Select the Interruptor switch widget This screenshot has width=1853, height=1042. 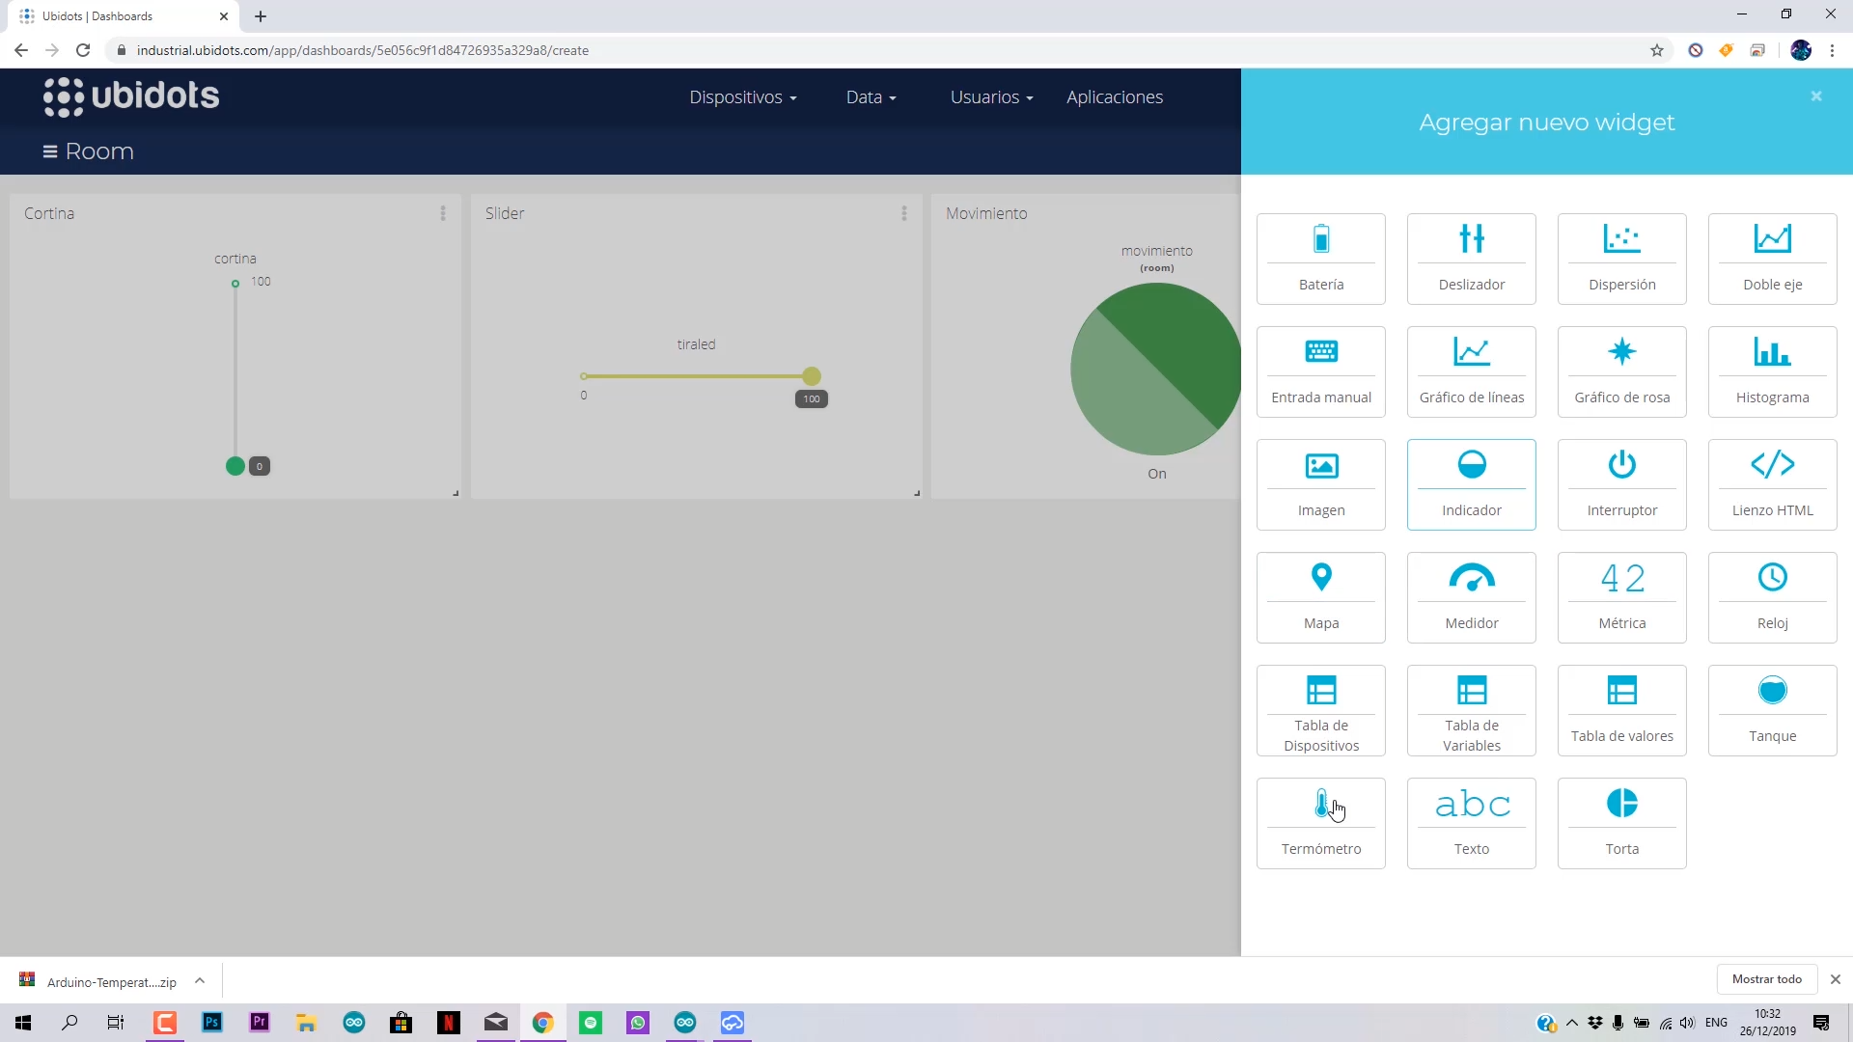pos(1621,484)
